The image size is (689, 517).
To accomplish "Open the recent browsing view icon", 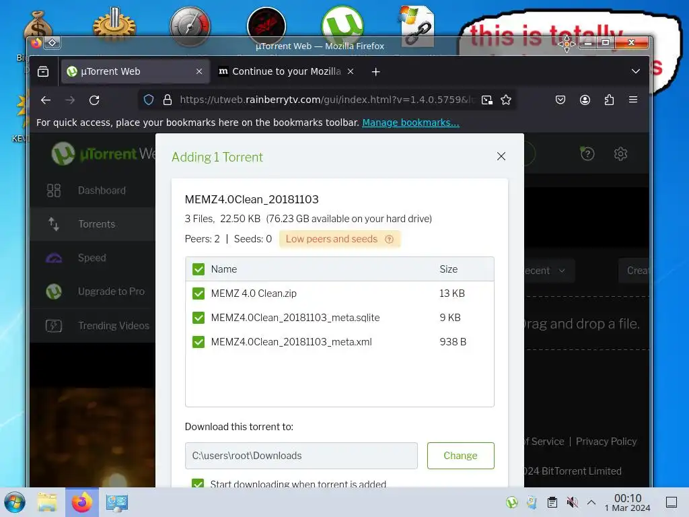I will coord(43,71).
